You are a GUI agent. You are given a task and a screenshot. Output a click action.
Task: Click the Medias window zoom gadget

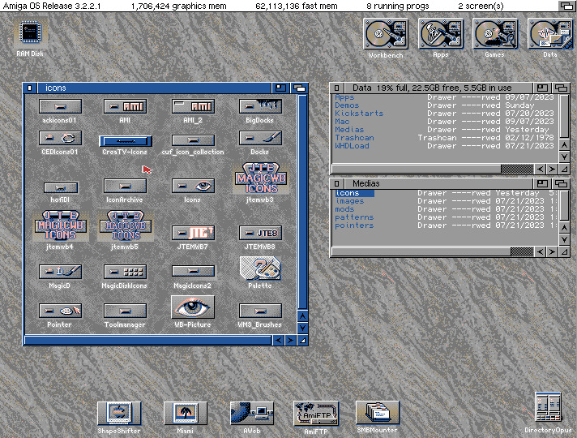(x=542, y=183)
